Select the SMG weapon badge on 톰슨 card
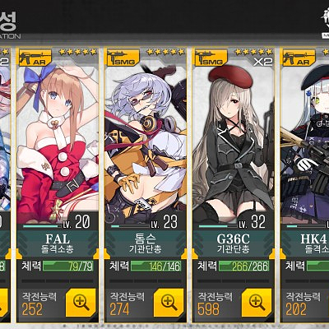 (x=123, y=58)
